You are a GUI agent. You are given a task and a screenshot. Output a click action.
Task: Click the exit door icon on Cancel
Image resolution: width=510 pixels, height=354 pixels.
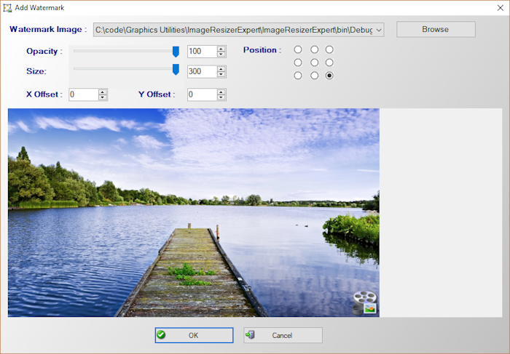250,334
